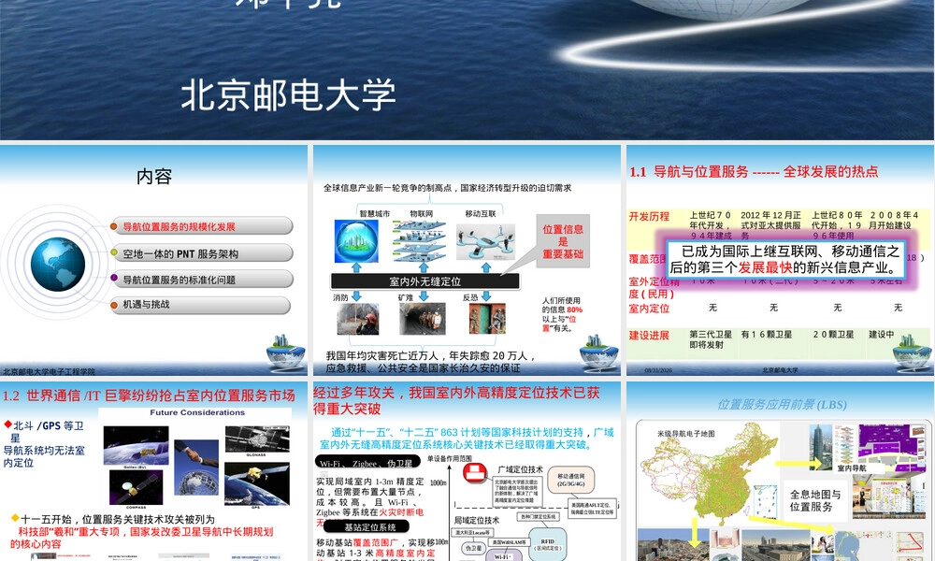The height and width of the screenshot is (561, 935).
Task: Click the purple indoor floor plan picture
Action: point(891,447)
